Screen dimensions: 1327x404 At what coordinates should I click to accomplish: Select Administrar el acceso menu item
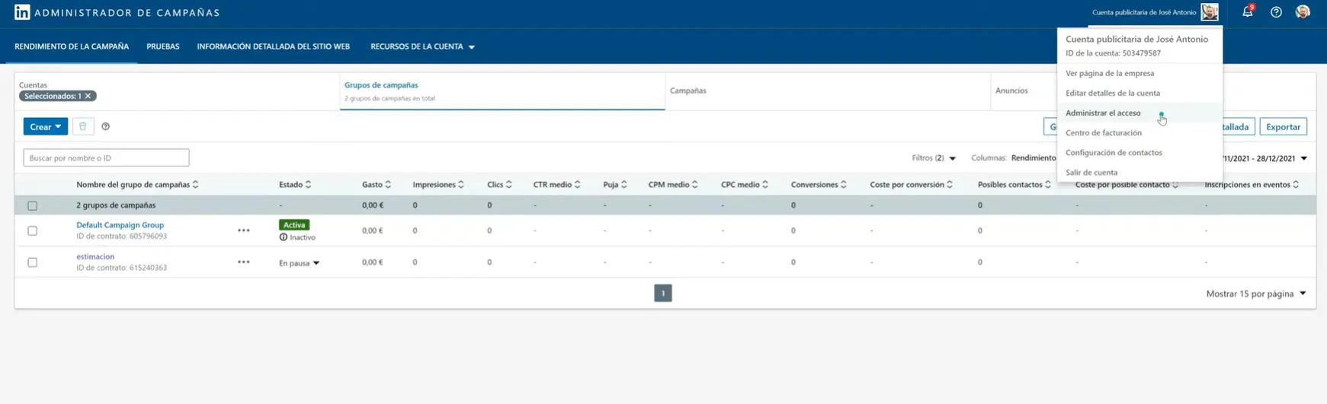click(x=1103, y=113)
